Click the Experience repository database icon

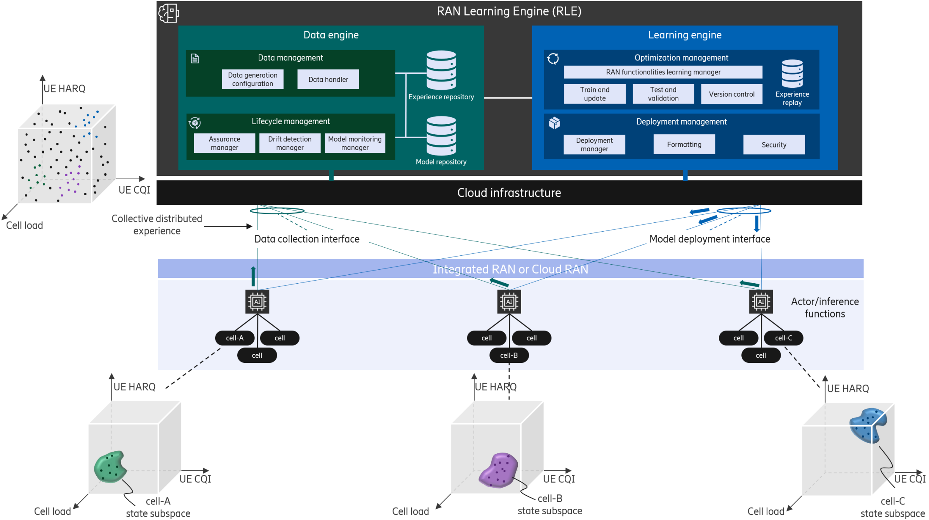tap(441, 70)
